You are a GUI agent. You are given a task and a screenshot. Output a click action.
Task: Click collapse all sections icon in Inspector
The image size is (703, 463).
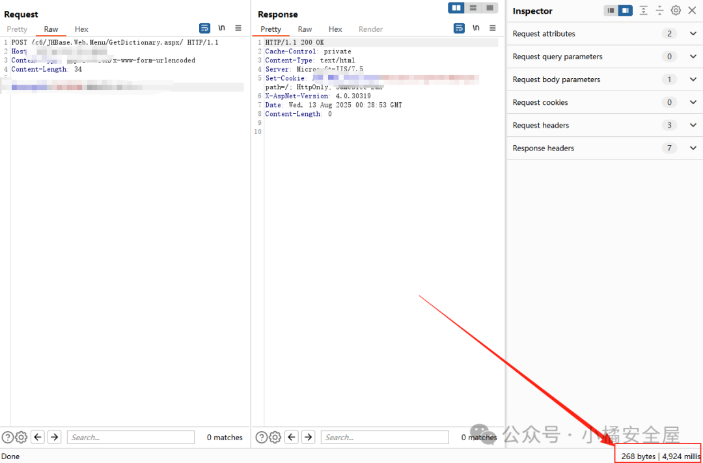(659, 10)
